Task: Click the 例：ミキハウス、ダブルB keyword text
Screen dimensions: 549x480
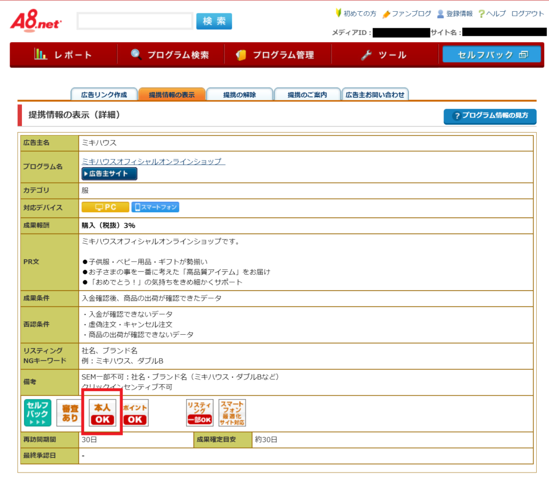Action: pyautogui.click(x=123, y=361)
